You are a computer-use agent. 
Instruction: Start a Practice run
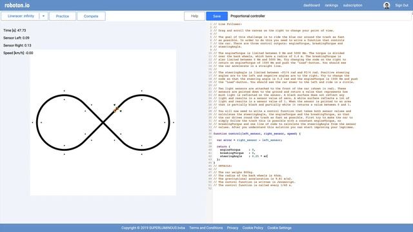point(63,16)
